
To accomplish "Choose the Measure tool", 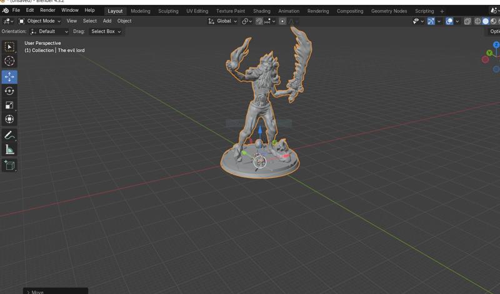I will point(9,149).
